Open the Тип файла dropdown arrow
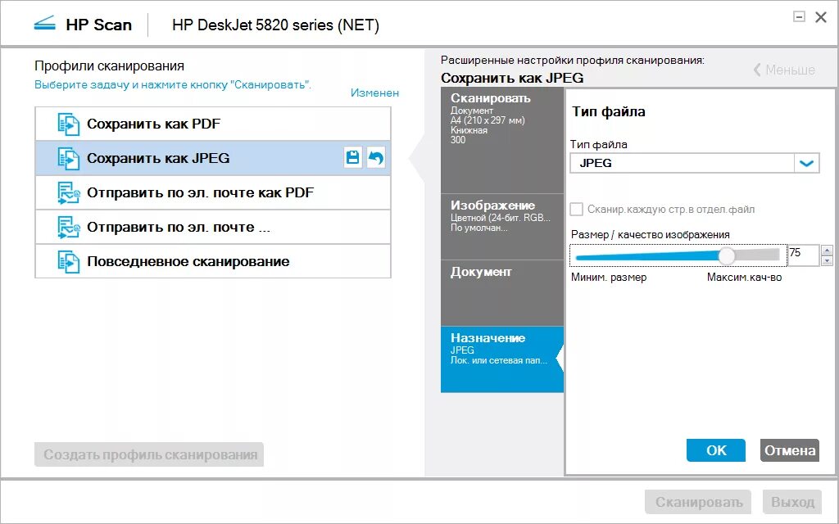The image size is (839, 524). [x=806, y=163]
